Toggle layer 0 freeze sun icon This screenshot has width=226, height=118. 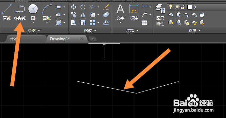(x=177, y=7)
